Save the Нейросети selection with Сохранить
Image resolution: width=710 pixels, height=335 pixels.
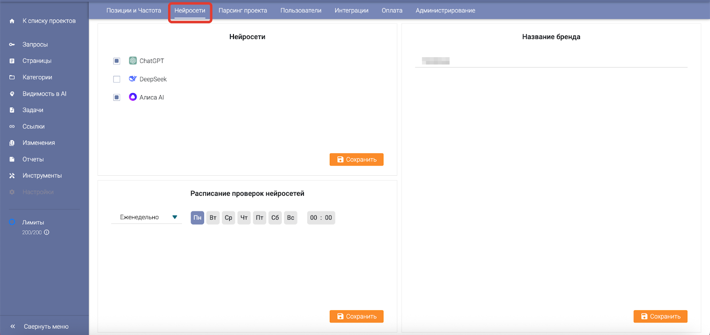coord(356,159)
